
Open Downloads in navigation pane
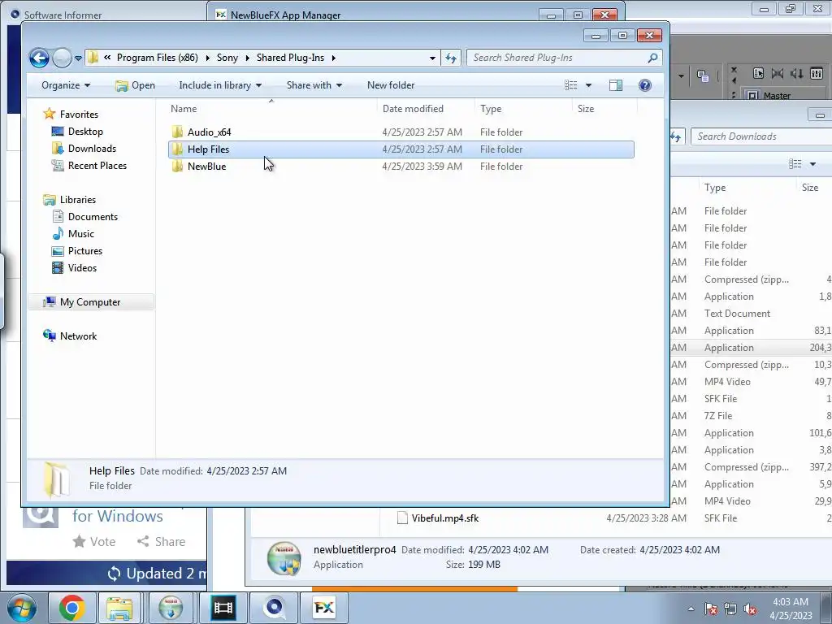click(x=92, y=149)
